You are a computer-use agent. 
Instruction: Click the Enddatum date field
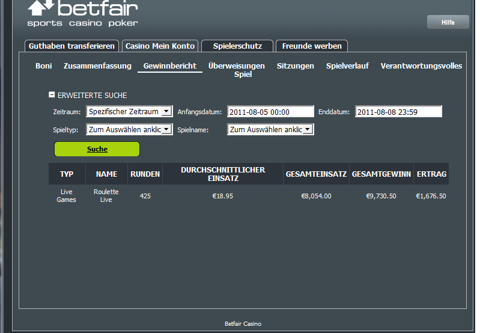point(398,112)
